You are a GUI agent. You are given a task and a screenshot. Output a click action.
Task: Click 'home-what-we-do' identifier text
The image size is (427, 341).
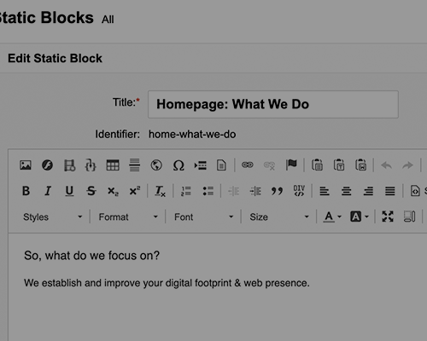pyautogui.click(x=192, y=134)
